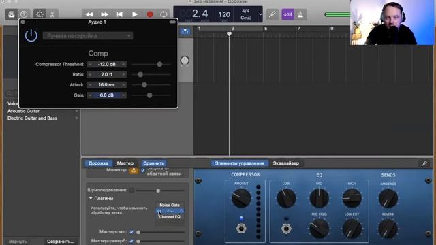Screen dimensions: 436x245
Task: Click the Attack slider handle
Action: click(144, 84)
